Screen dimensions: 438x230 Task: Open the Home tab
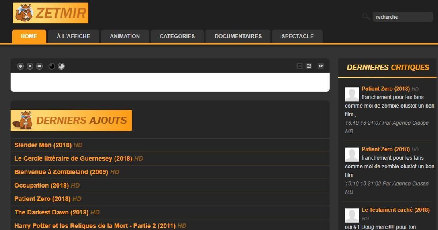click(29, 36)
